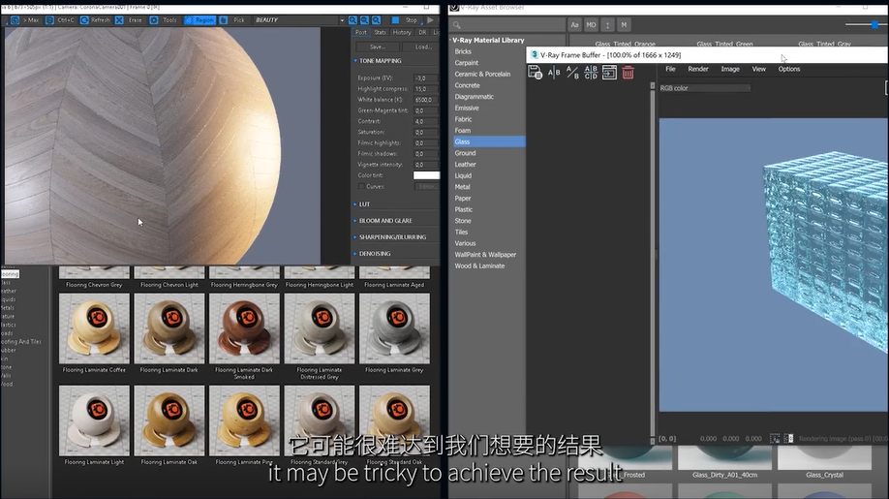Viewport: 889px width, 499px height.
Task: Collapse the V-Ray Material Library tree
Action: [x=451, y=41]
